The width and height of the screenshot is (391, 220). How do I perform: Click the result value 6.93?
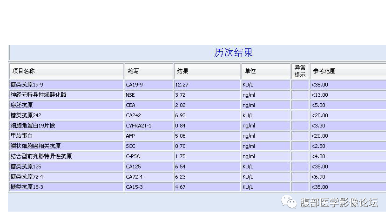[x=180, y=115]
